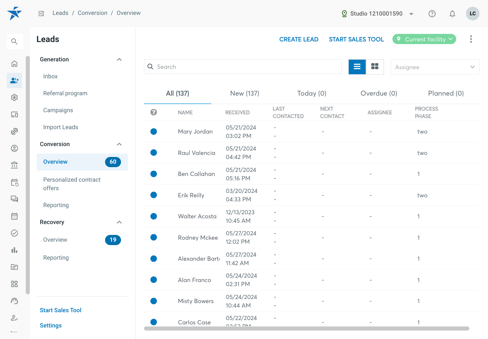Open the sidebar search icon
The image size is (488, 339).
tap(14, 41)
